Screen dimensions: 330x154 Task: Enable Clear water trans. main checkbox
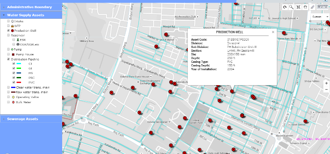click(x=9, y=87)
